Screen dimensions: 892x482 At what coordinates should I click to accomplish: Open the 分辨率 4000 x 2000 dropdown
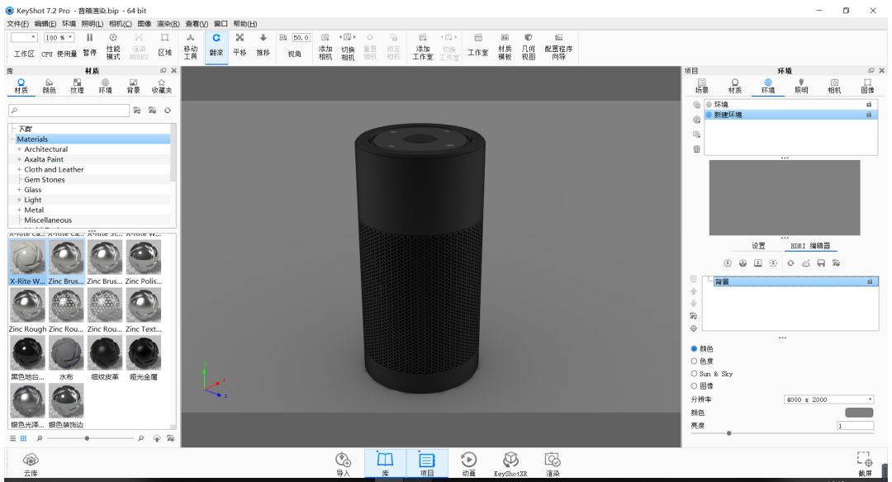[828, 399]
